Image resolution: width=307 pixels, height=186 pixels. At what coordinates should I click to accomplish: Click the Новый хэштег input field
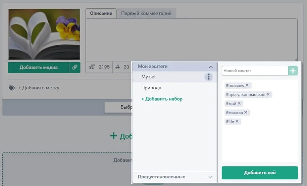(x=255, y=71)
